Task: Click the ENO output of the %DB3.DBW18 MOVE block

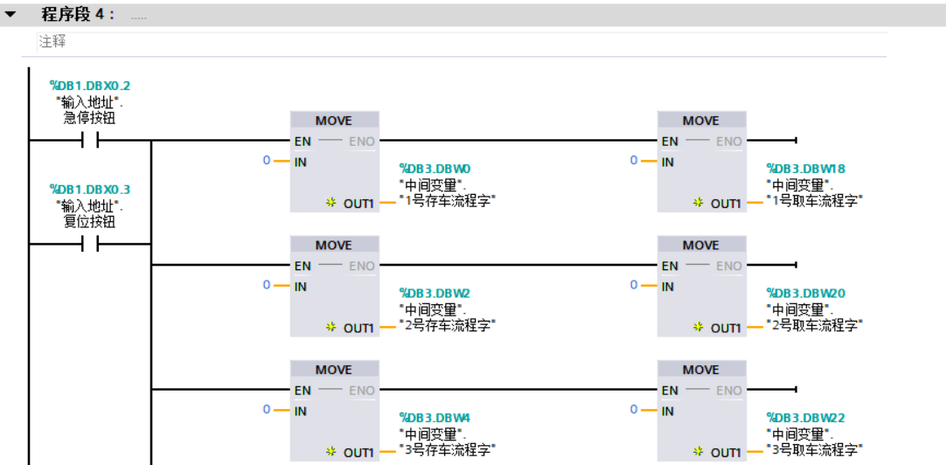Action: pyautogui.click(x=729, y=142)
